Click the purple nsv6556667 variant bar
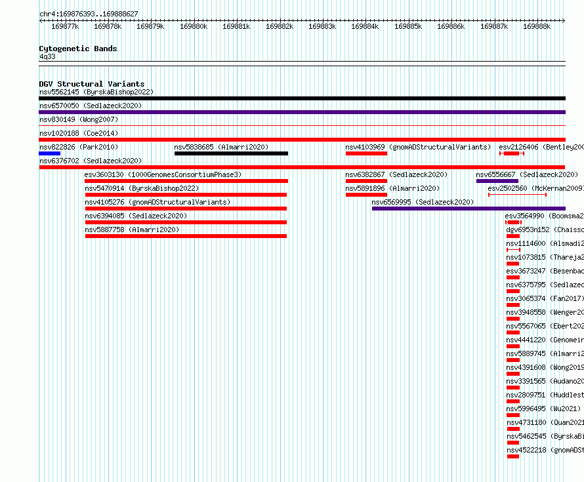Image resolution: width=584 pixels, height=482 pixels. [x=497, y=181]
